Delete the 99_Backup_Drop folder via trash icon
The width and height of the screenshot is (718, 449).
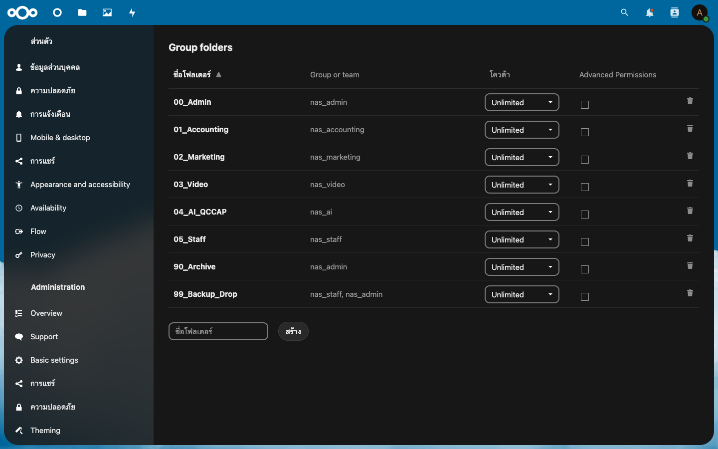click(690, 293)
